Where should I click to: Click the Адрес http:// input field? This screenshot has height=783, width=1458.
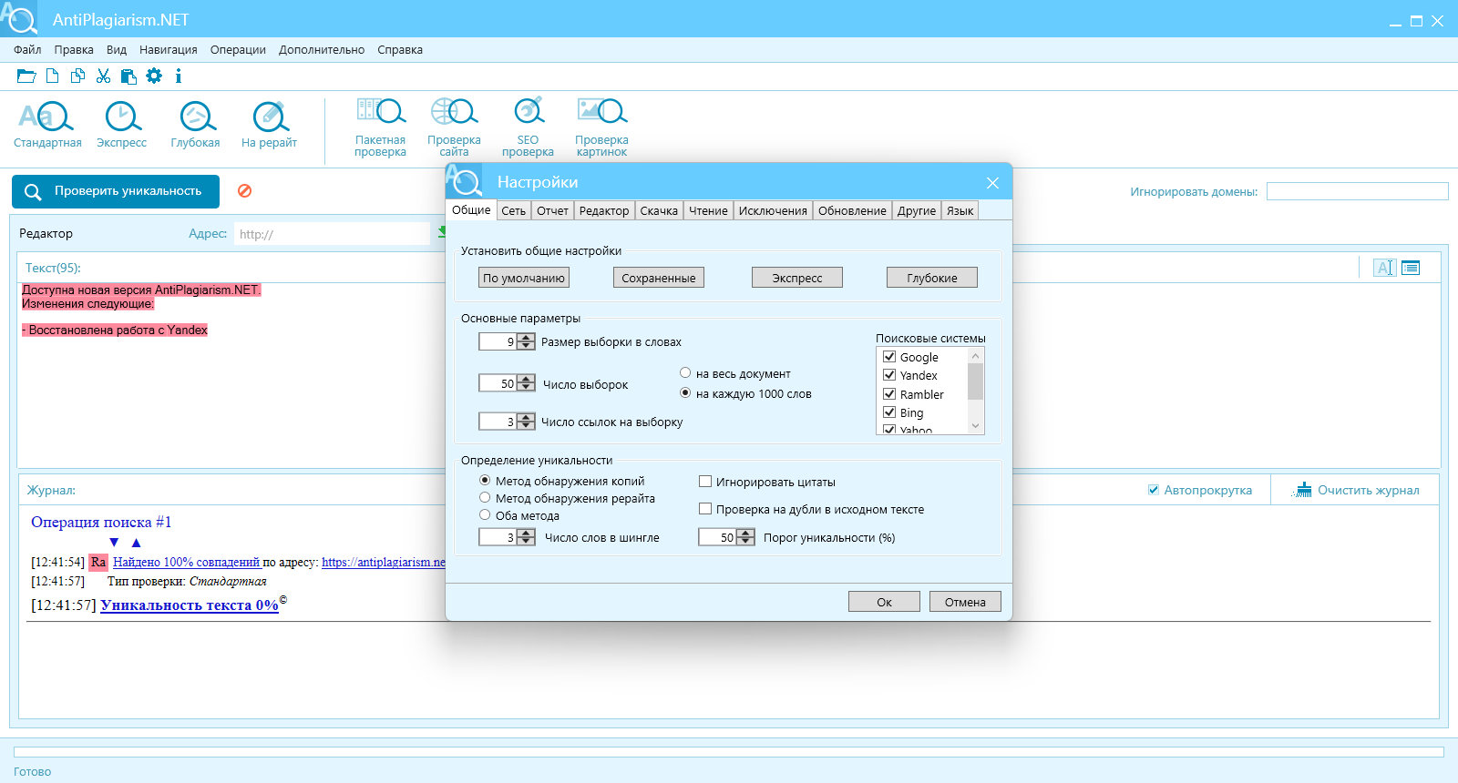pos(332,234)
